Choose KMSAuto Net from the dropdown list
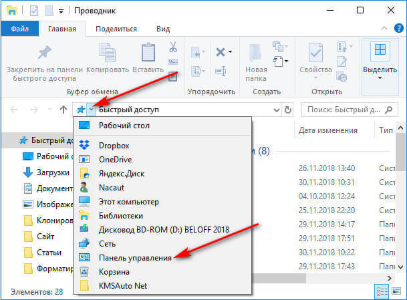This screenshot has height=300, width=407. tap(162, 286)
